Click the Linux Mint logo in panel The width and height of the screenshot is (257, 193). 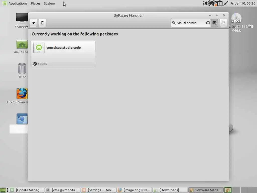[x=4, y=3]
